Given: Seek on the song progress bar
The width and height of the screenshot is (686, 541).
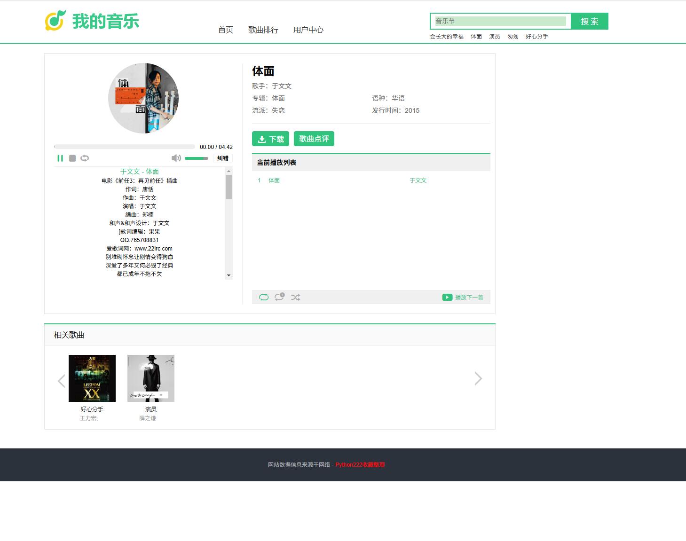Looking at the screenshot, I should click(125, 147).
